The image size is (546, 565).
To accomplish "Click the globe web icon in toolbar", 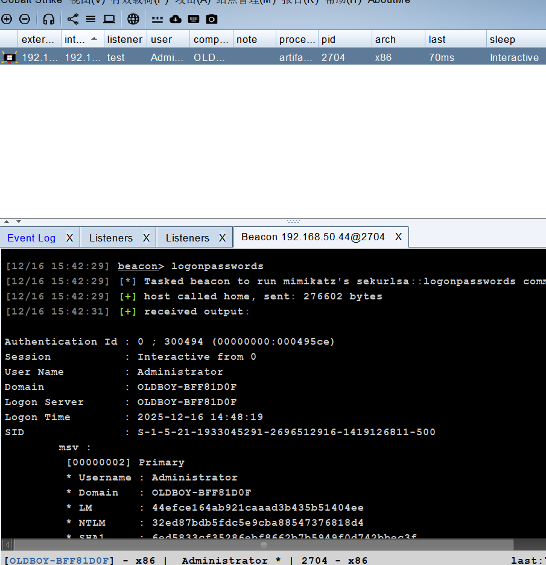I will click(x=133, y=19).
